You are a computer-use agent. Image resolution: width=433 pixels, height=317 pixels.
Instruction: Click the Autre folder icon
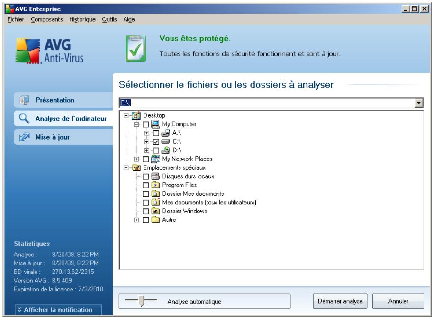click(x=155, y=220)
